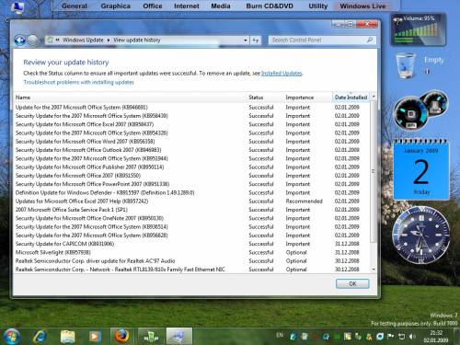460x345 pixels.
Task: Click the Computer icon at top-left
Action: pos(17,7)
